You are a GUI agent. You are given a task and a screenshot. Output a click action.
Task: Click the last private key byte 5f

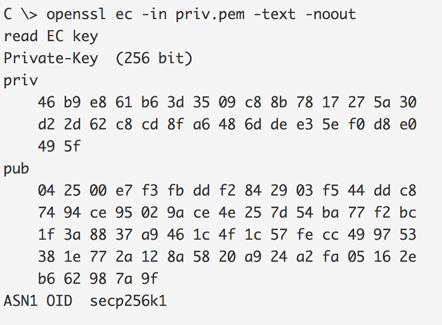tap(72, 147)
